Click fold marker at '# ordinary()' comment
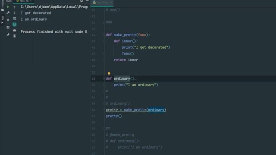Screen dimensions: 276x155 104,104
